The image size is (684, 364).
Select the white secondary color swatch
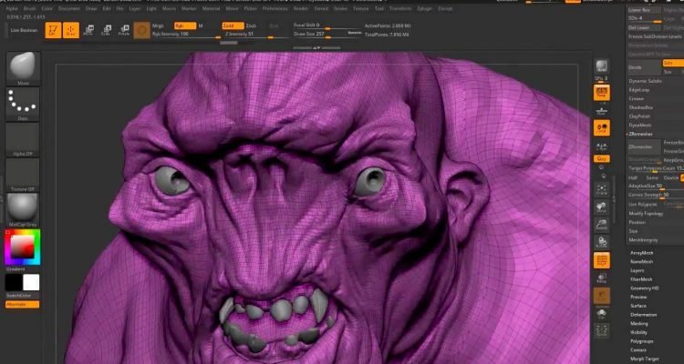click(31, 283)
